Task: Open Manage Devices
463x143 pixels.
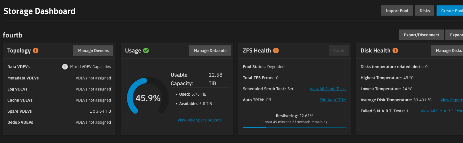Action: pos(93,51)
